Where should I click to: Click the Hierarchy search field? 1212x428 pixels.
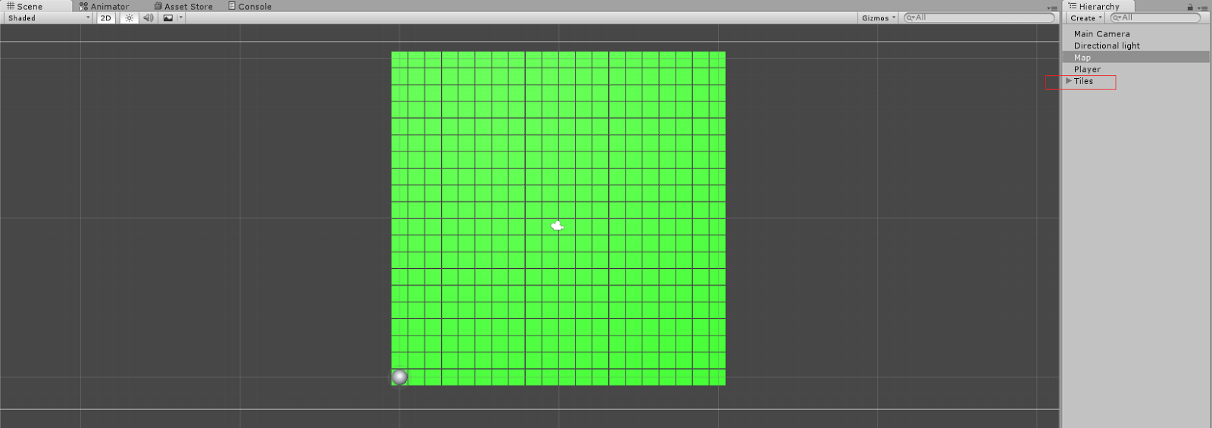click(1155, 17)
